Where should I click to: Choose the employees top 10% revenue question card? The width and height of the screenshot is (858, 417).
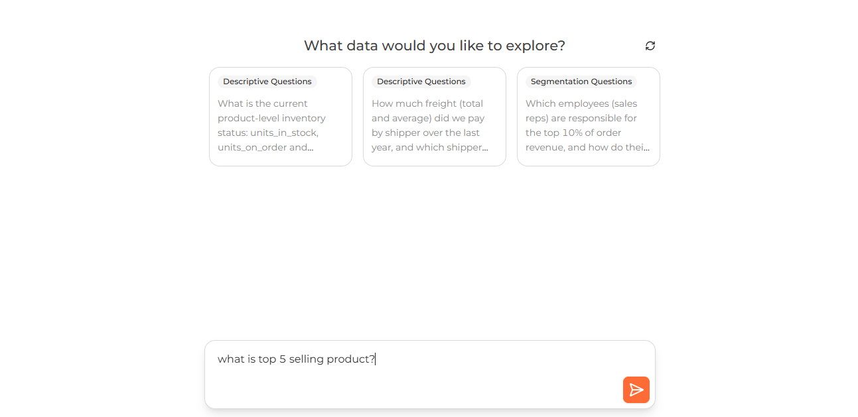(589, 117)
